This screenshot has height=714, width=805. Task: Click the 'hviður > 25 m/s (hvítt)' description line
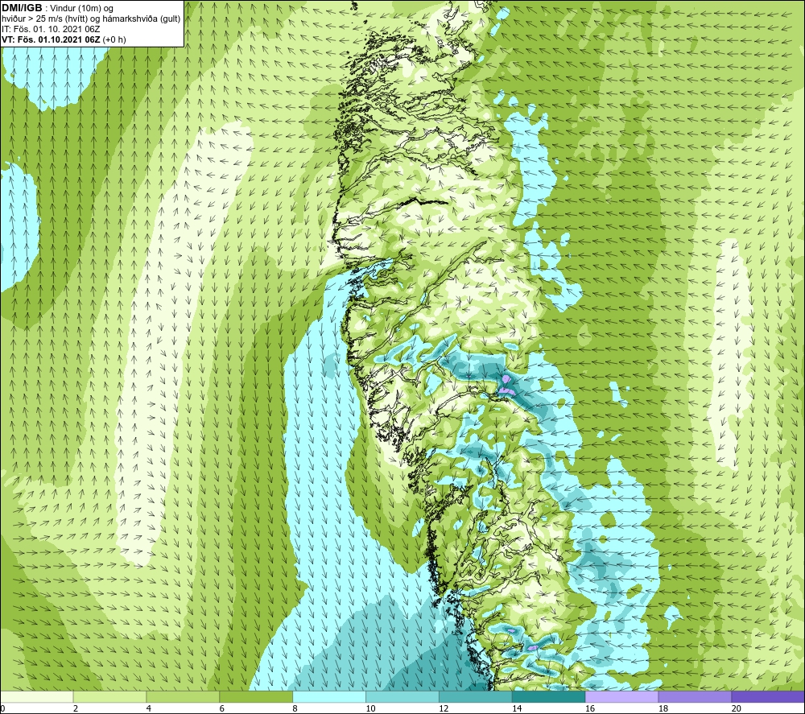point(91,19)
